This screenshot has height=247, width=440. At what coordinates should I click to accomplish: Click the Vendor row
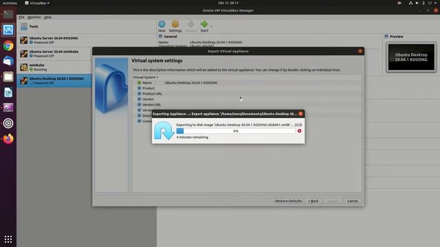click(247, 99)
